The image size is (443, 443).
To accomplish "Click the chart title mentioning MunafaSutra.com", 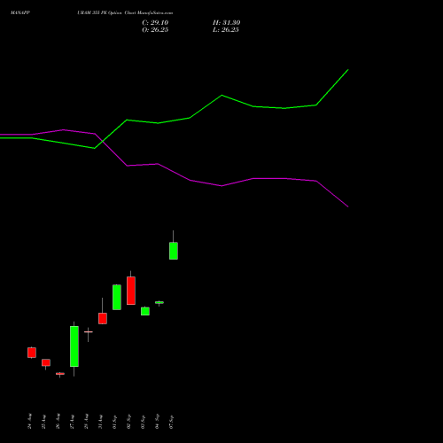I will click(x=125, y=12).
